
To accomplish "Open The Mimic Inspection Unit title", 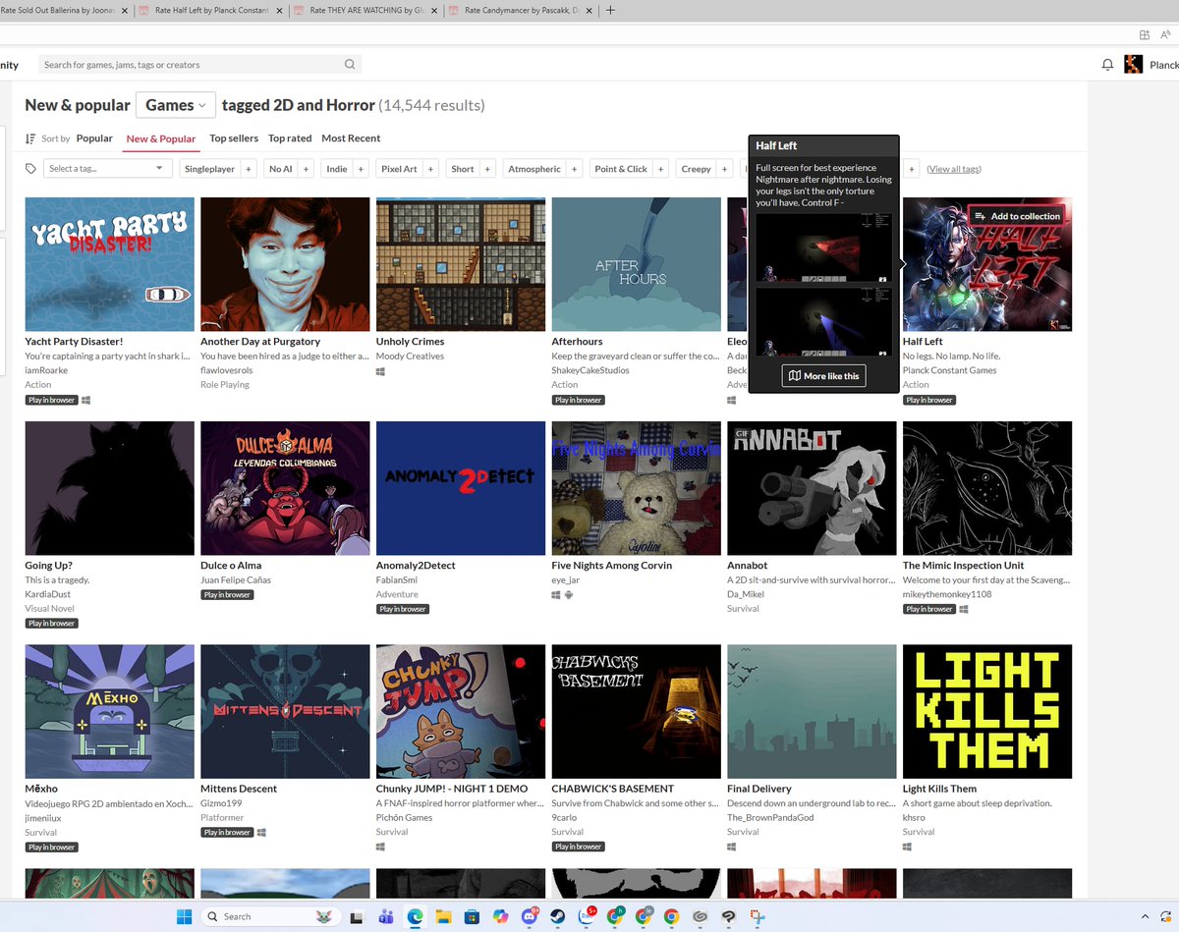I will (963, 566).
